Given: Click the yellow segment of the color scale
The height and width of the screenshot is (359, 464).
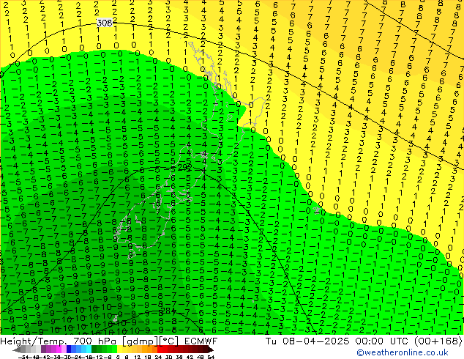Looking at the screenshot, I should pyautogui.click(x=119, y=349).
